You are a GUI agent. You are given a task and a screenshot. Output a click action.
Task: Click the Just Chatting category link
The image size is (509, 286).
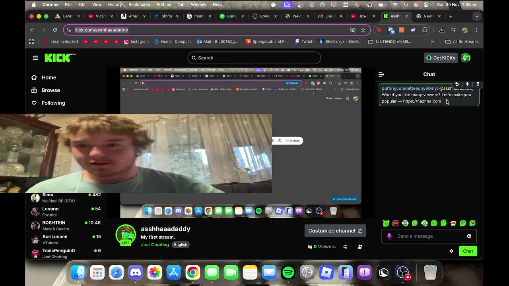coord(155,245)
